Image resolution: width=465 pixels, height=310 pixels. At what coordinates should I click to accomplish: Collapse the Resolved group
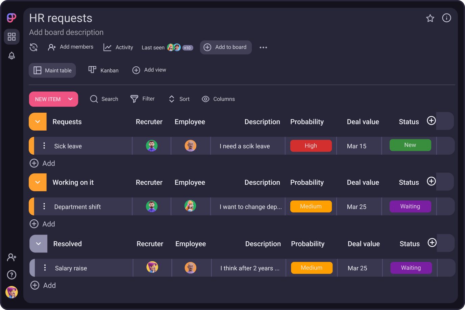tap(38, 243)
